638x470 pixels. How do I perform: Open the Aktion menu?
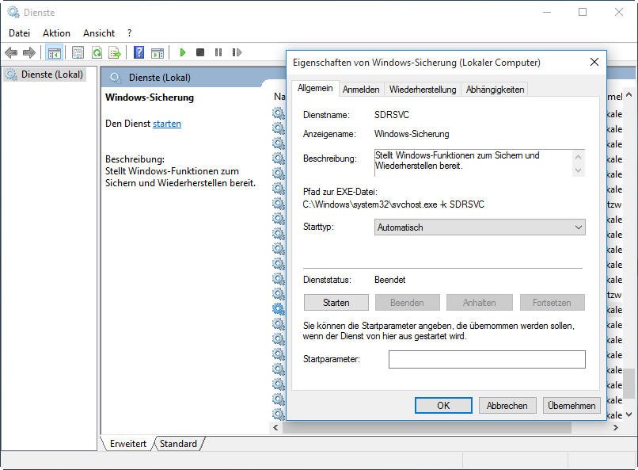[56, 33]
